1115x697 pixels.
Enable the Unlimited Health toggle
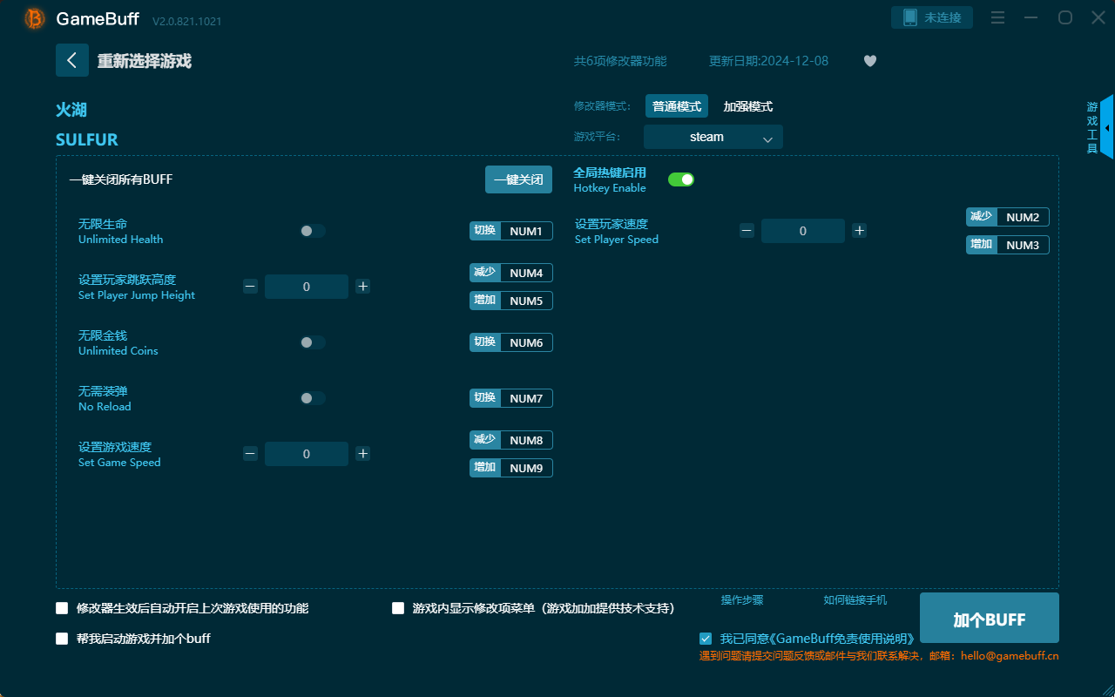(312, 230)
